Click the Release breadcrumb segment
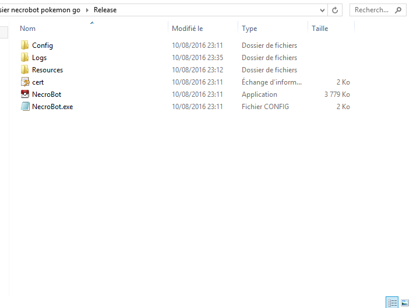Image resolution: width=413 pixels, height=308 pixels. [105, 10]
